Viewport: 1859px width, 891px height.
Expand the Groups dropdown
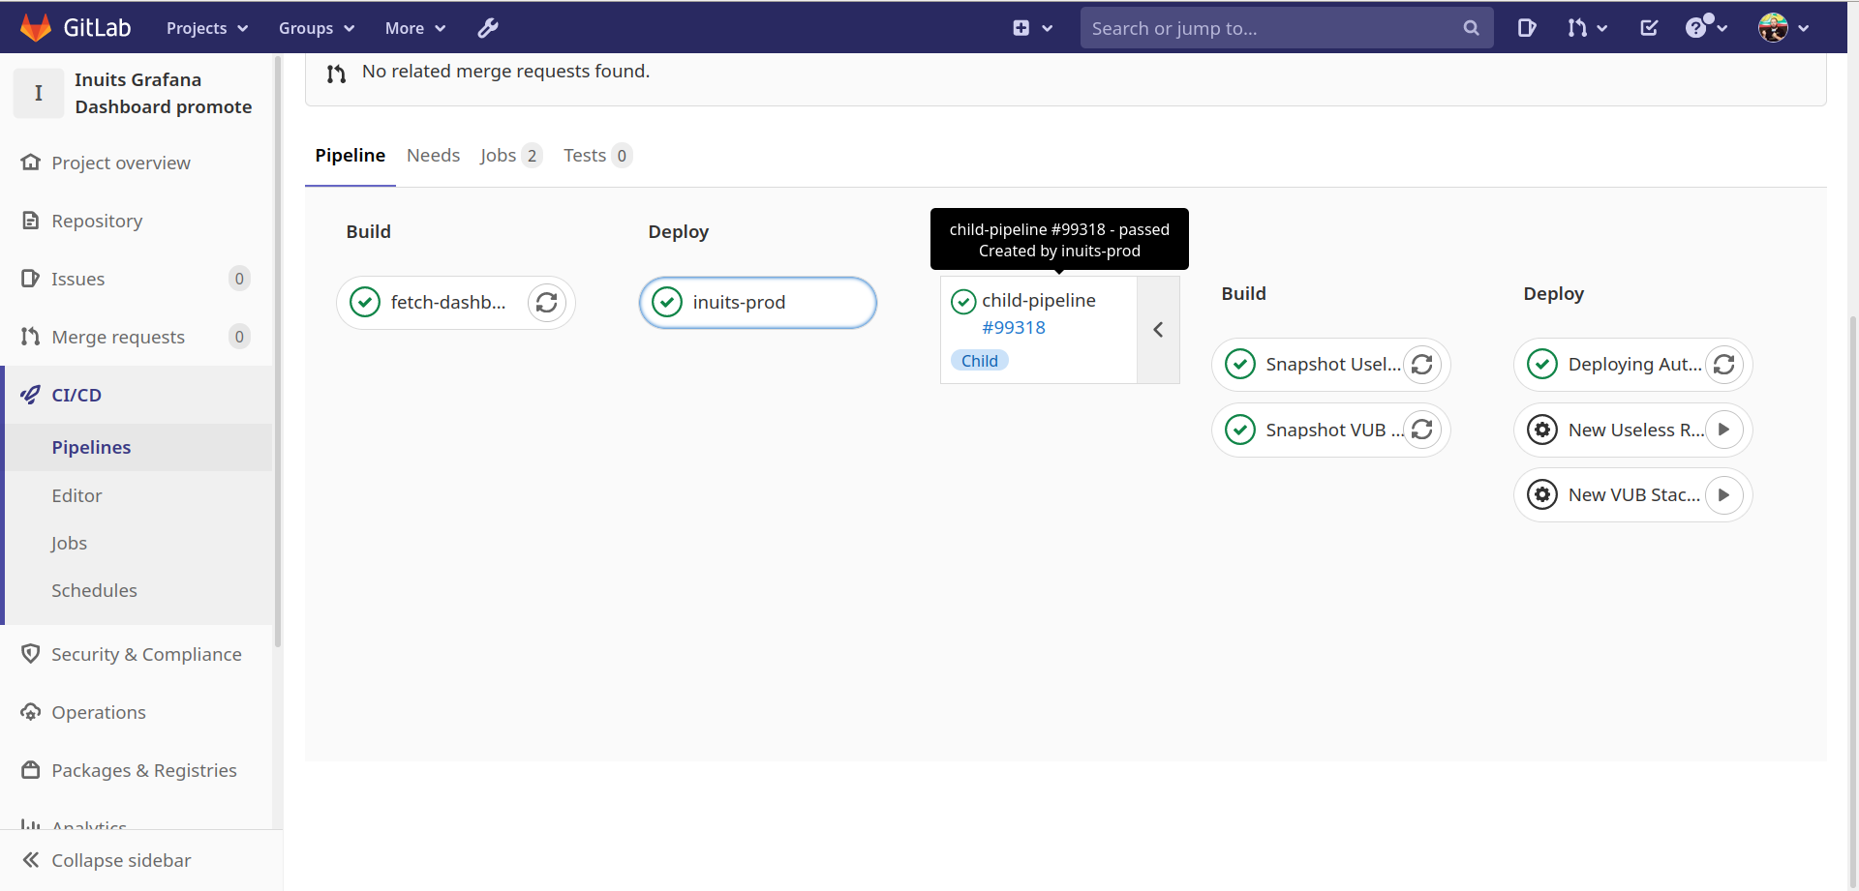pos(317,28)
